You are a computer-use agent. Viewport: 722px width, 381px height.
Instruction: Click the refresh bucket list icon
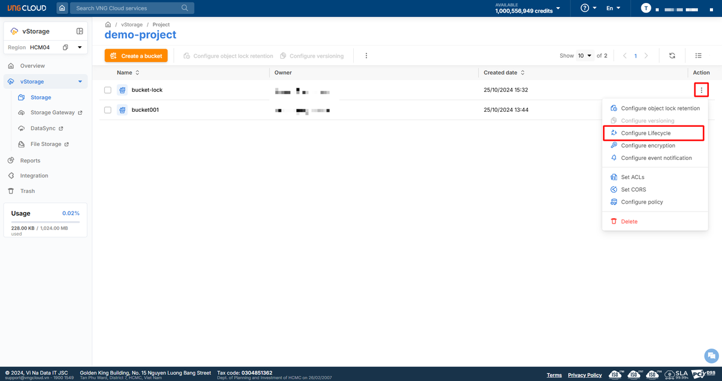pyautogui.click(x=672, y=56)
